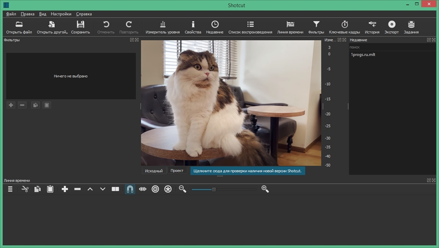Click the Filters (Фильтры) funnel icon
439x248 pixels.
click(316, 27)
